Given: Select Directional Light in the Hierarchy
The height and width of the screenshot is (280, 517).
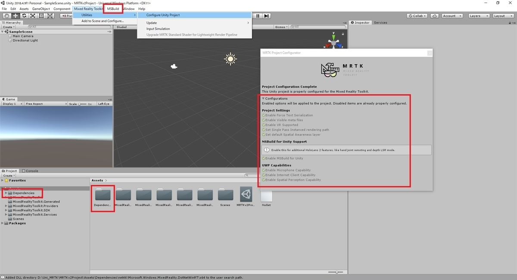Looking at the screenshot, I should pos(25,40).
